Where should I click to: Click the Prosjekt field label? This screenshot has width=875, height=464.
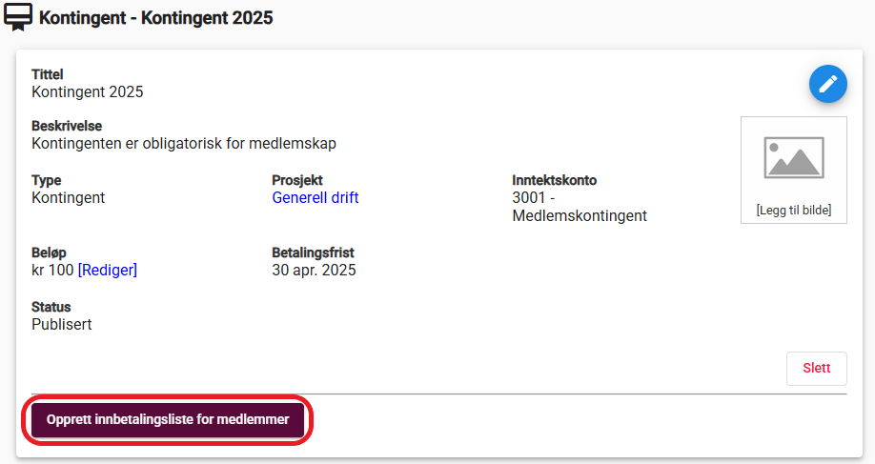(x=297, y=180)
